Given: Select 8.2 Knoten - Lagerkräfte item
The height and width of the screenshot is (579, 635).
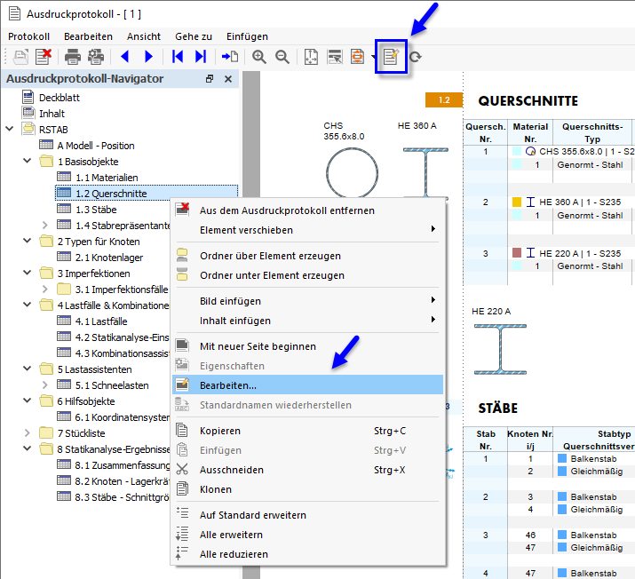Looking at the screenshot, I should click(x=122, y=481).
